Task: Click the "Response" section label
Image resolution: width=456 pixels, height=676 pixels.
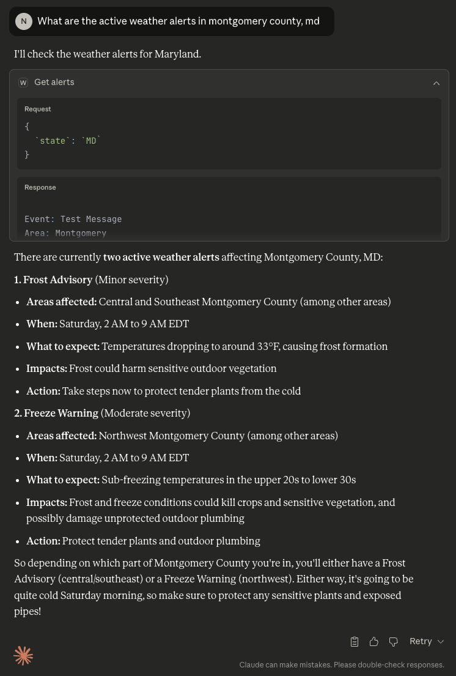Action: tap(40, 187)
